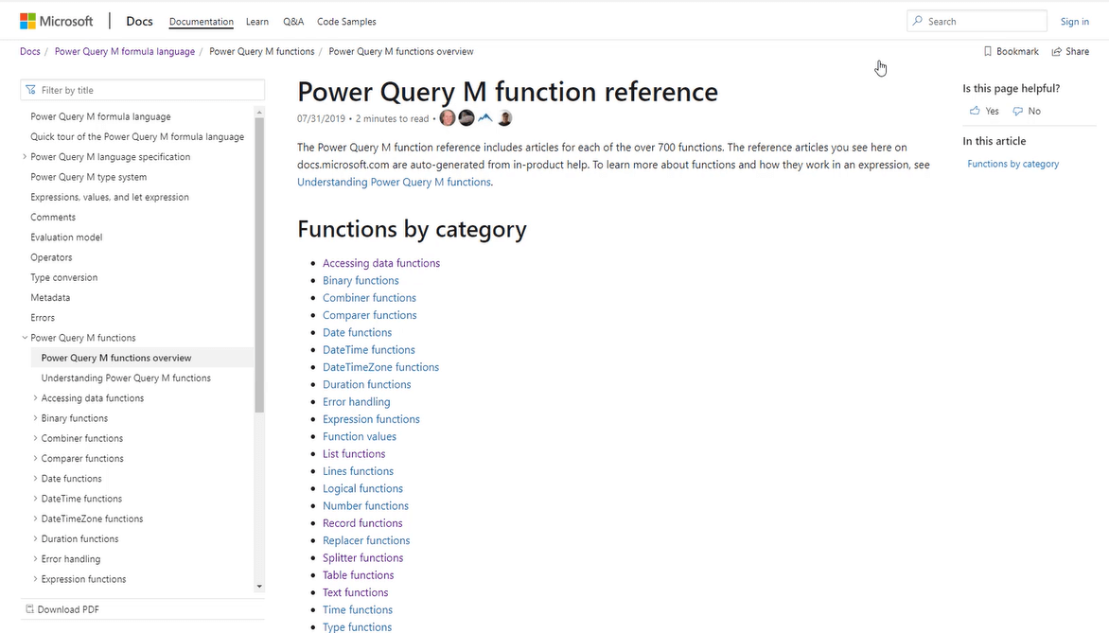Viewport: 1109px width, 633px height.
Task: Open Logical functions link
Action: point(362,489)
